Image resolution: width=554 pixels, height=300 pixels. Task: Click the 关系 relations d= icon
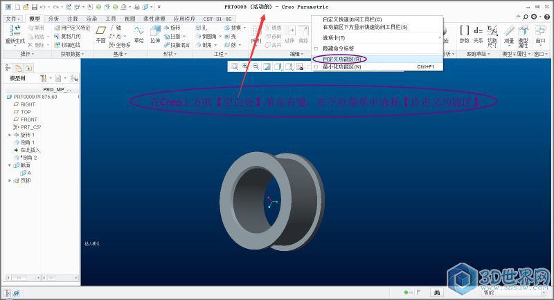[478, 34]
